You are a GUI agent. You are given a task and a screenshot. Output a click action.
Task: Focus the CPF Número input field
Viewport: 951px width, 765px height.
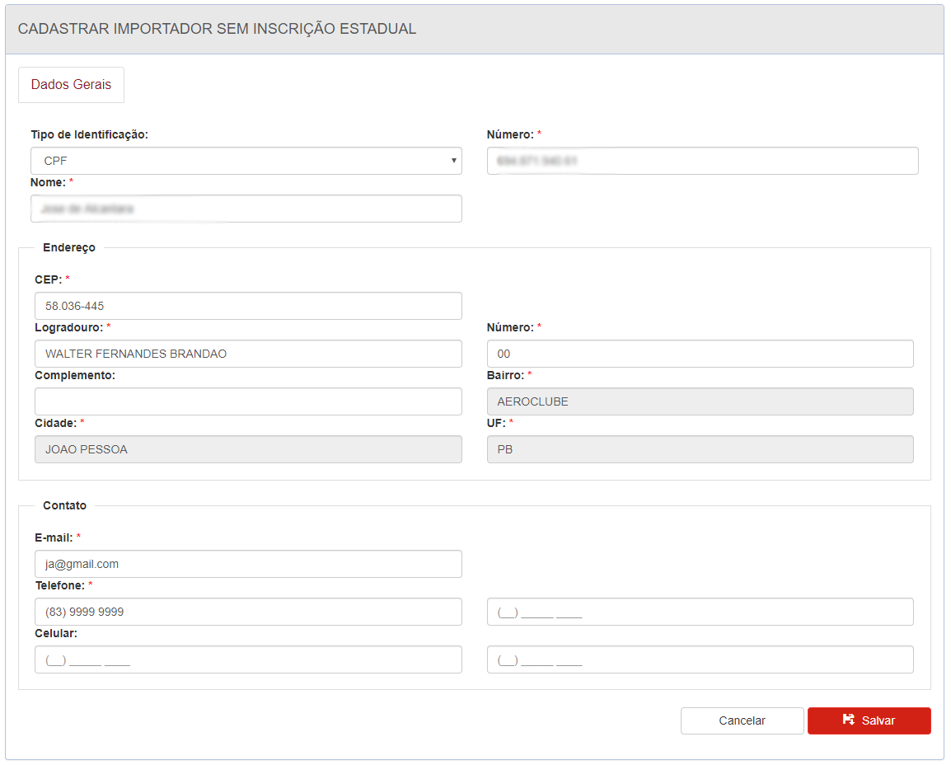tap(702, 161)
